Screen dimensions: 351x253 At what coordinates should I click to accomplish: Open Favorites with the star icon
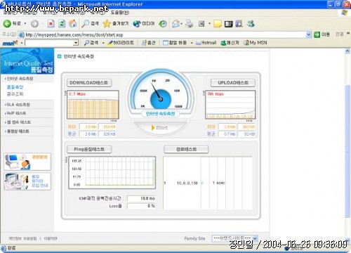[x=116, y=23]
